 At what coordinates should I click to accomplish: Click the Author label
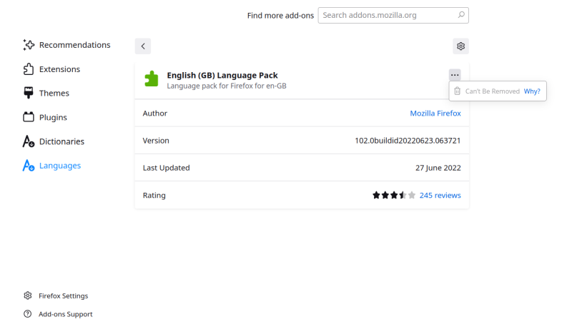(154, 114)
